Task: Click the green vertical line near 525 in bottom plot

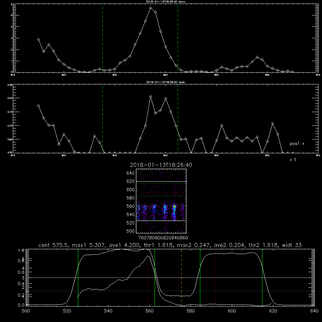Action: click(x=78, y=278)
